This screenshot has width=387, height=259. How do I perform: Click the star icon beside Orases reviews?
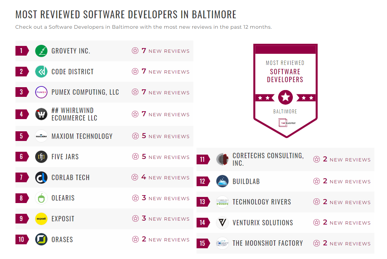coord(135,240)
